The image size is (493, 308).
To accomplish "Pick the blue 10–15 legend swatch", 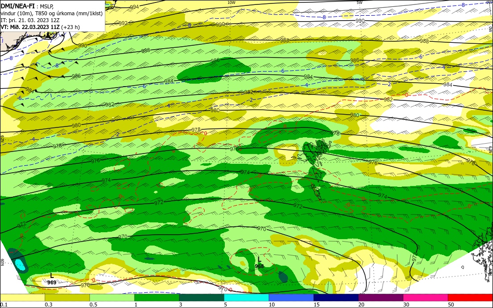I will click(x=291, y=298).
